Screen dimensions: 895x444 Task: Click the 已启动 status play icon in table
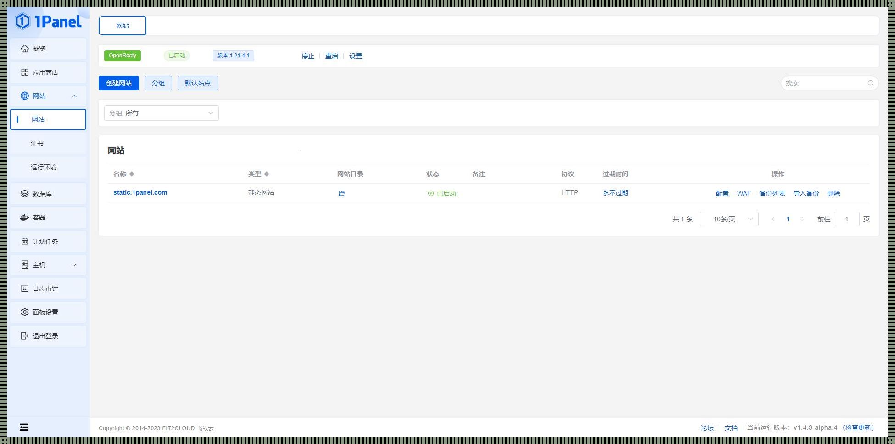click(x=431, y=193)
